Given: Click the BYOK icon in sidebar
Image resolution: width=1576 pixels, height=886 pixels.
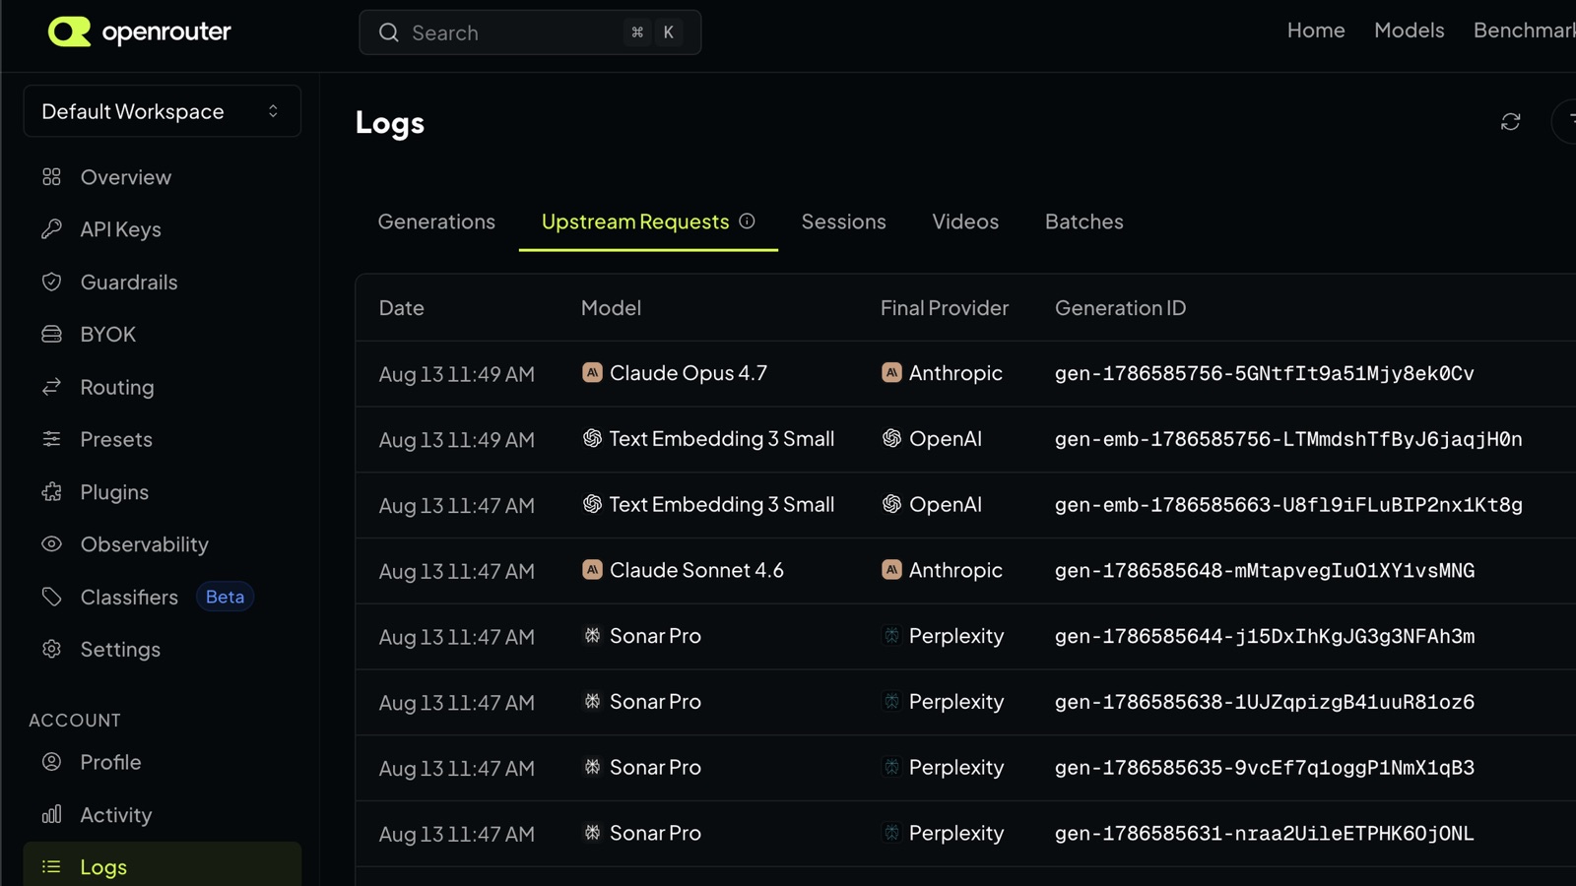Looking at the screenshot, I should coord(51,334).
